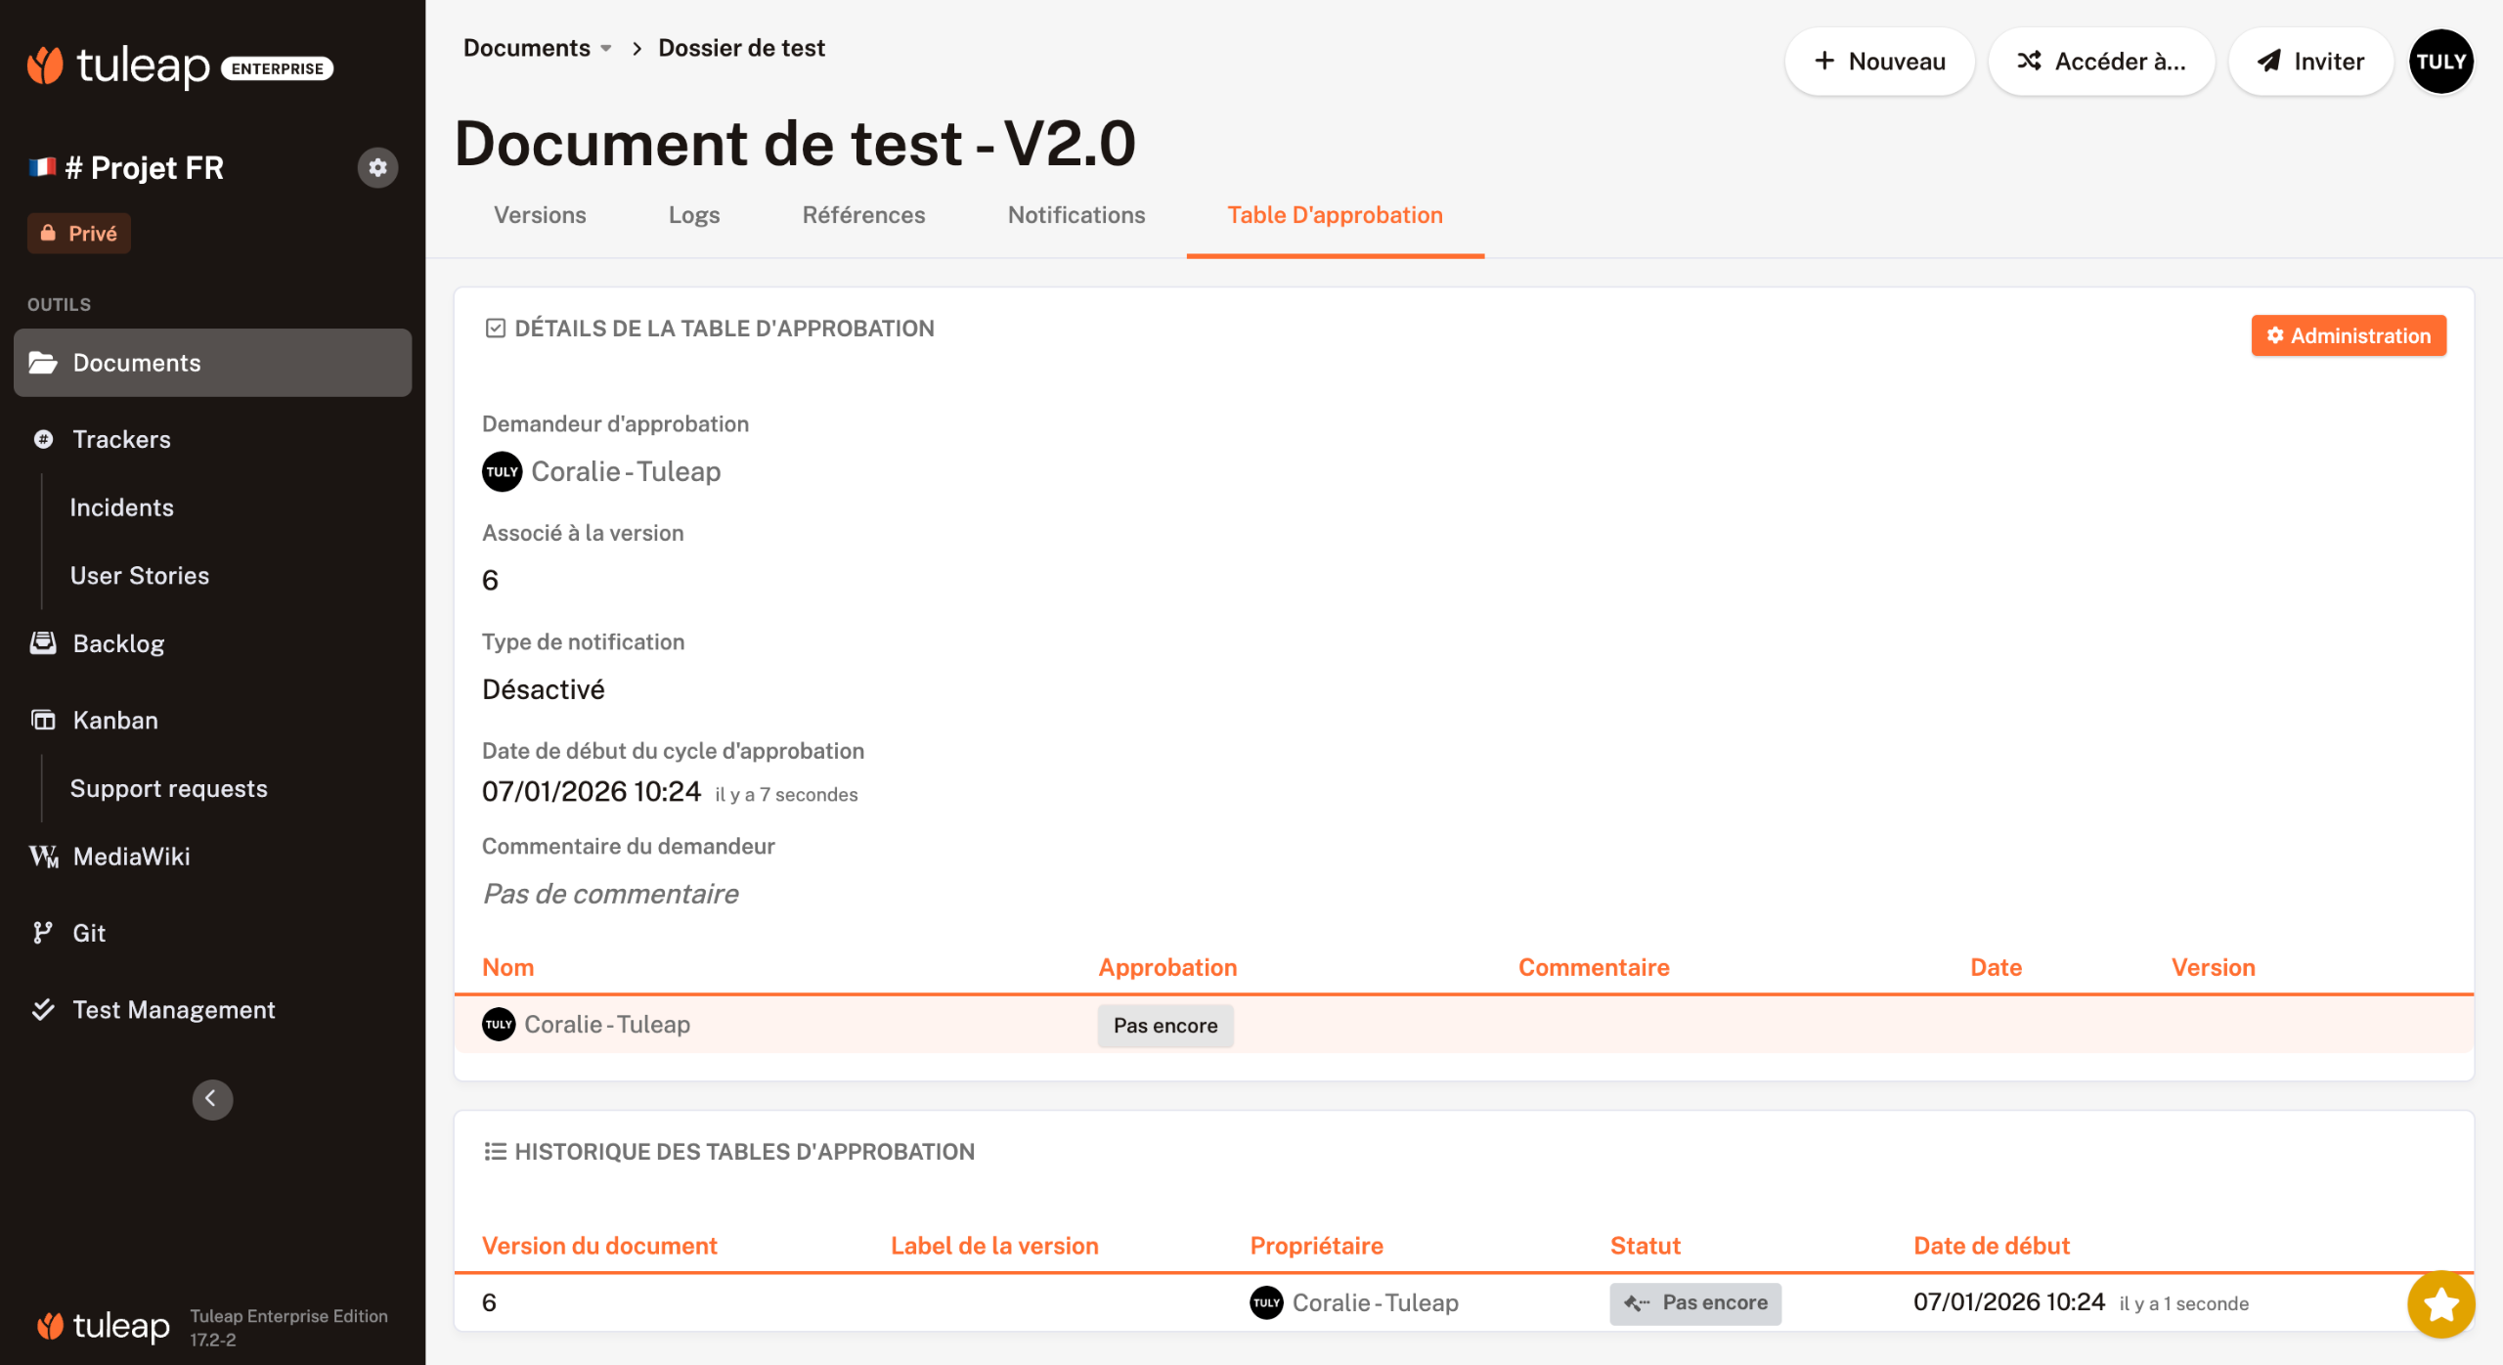Click the Pas encore approval badge
This screenshot has height=1365, width=2503.
[x=1164, y=1026]
